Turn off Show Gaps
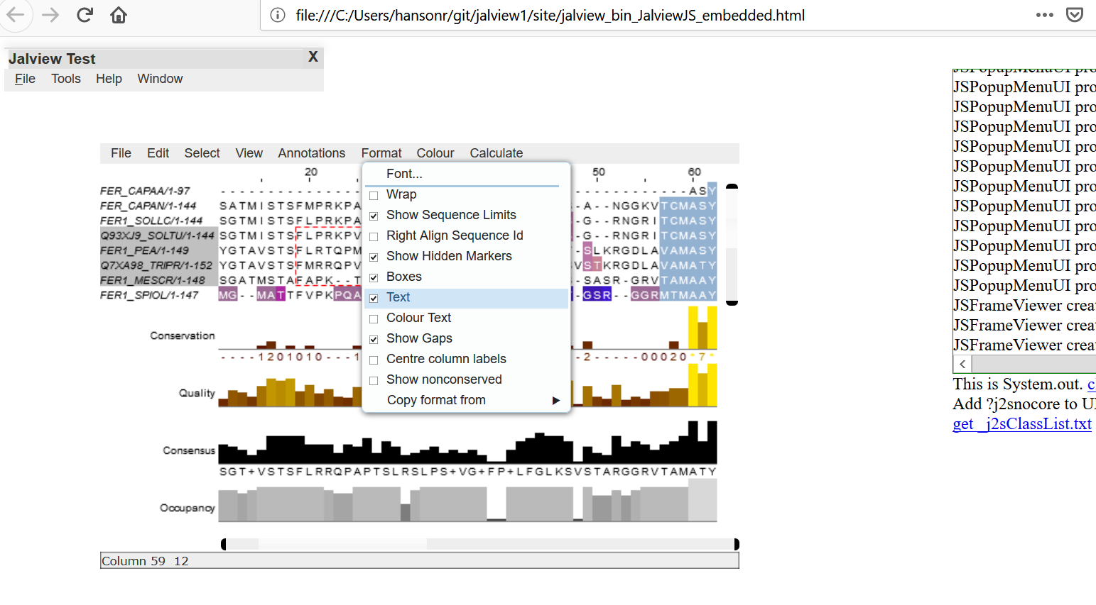This screenshot has width=1096, height=605. 374,340
